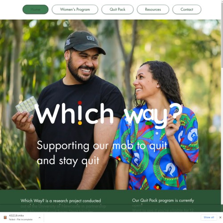Click the green oval in the logo's y
The image size is (223, 223).
pos(149,123)
